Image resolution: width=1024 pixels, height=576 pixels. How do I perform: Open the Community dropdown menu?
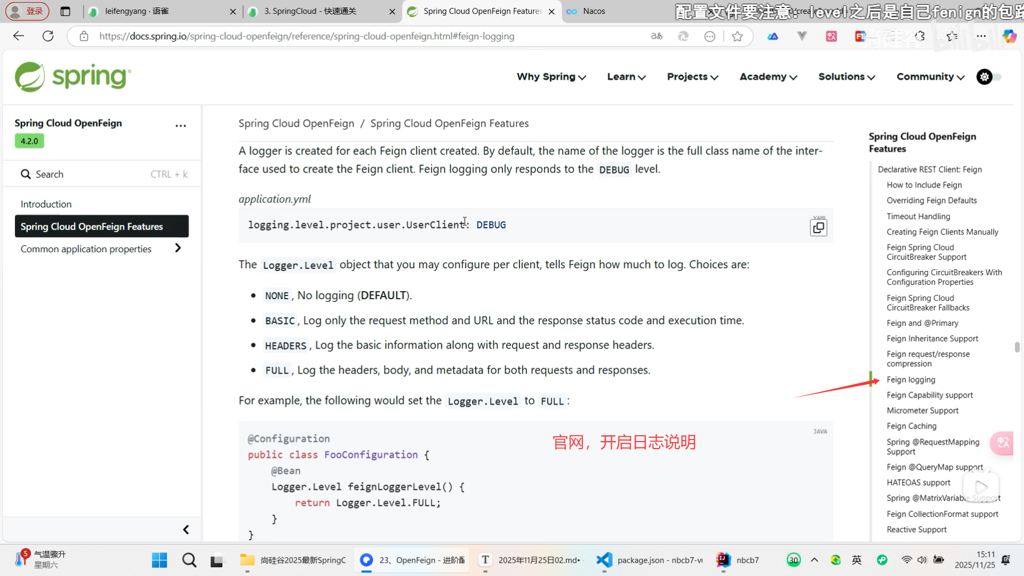pyautogui.click(x=929, y=77)
